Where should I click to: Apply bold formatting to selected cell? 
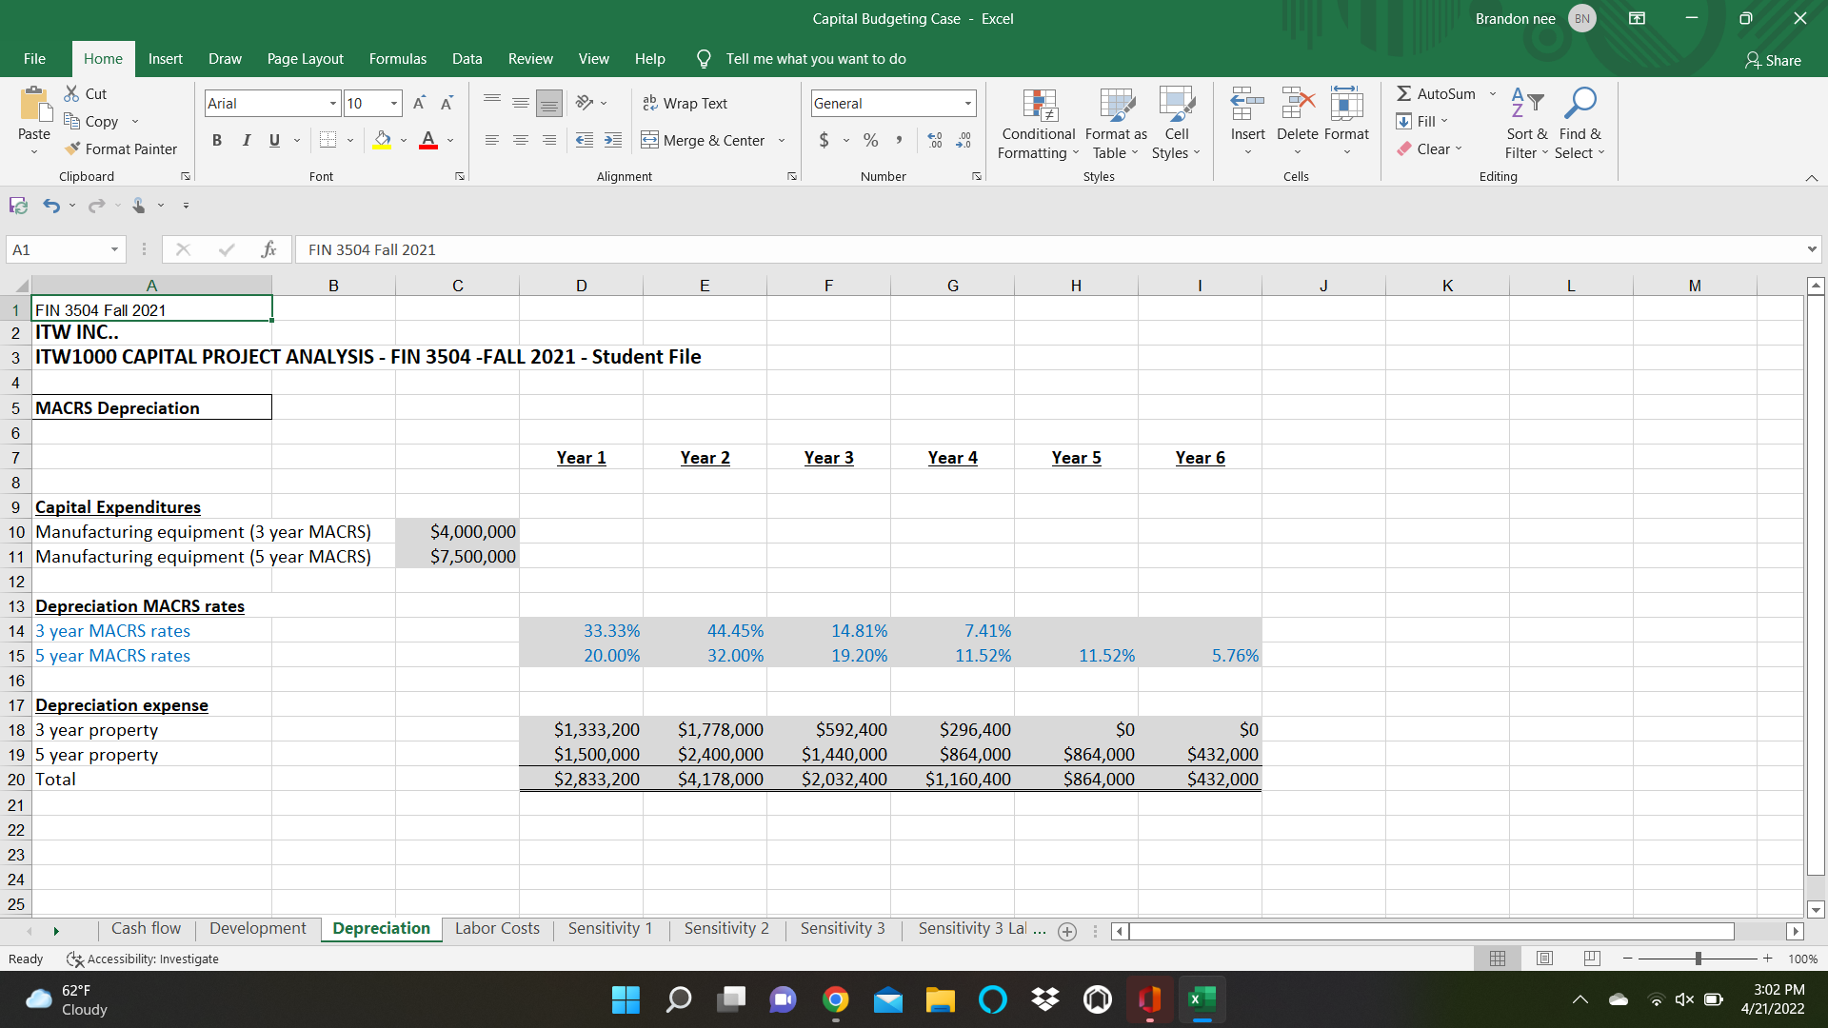pyautogui.click(x=216, y=140)
